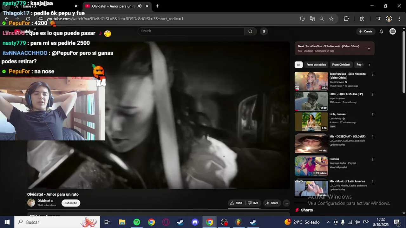Open options for Cumbia playlist

point(373,159)
